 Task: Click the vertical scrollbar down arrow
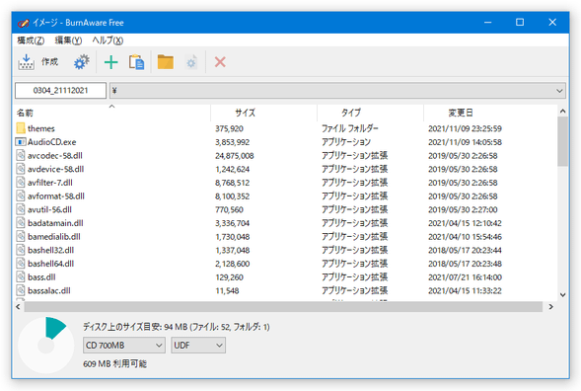point(562,295)
